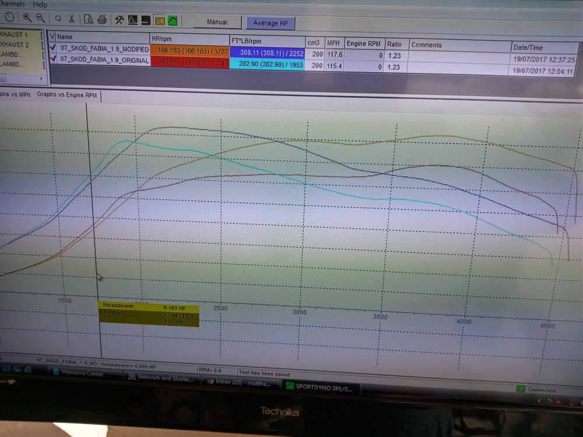
Task: Click the Ratio column header
Action: point(396,44)
